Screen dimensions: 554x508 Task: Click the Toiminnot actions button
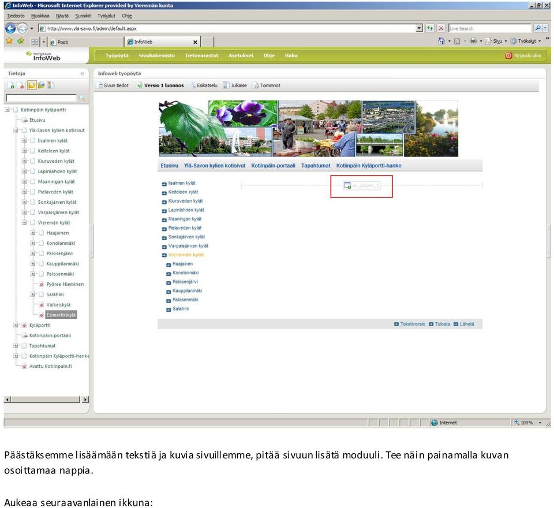(267, 85)
